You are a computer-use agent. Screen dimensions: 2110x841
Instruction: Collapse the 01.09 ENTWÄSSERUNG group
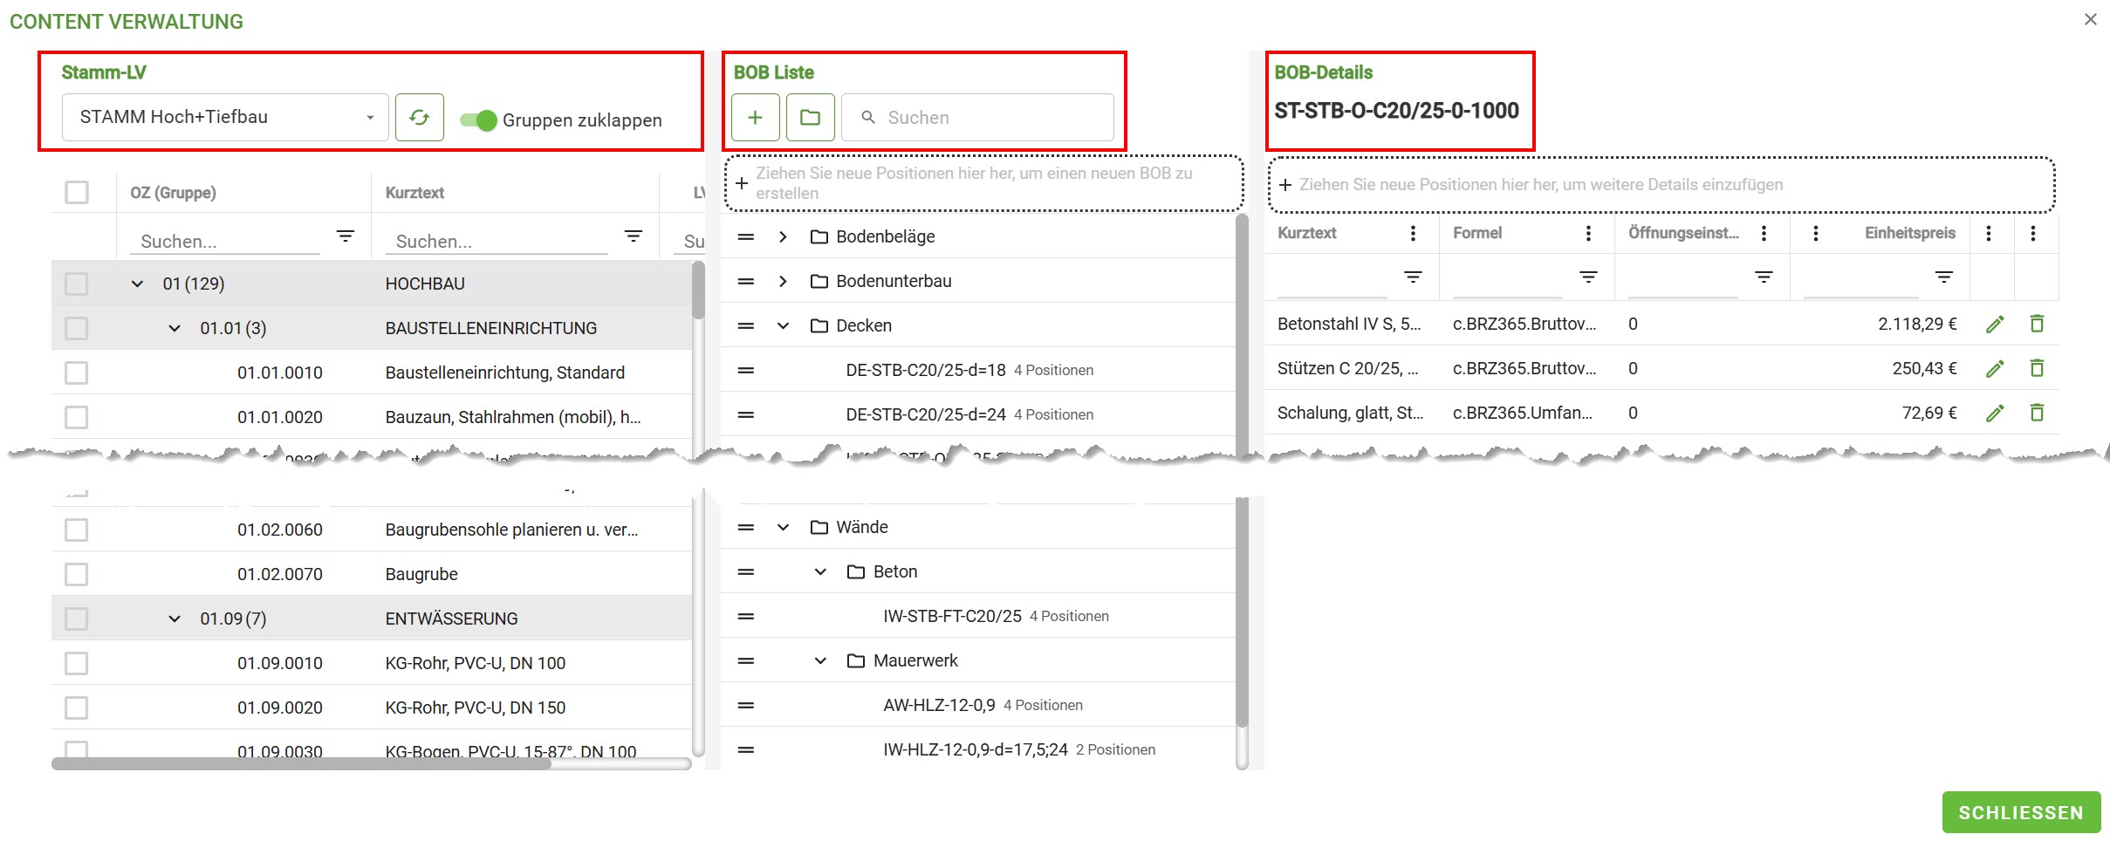175,619
